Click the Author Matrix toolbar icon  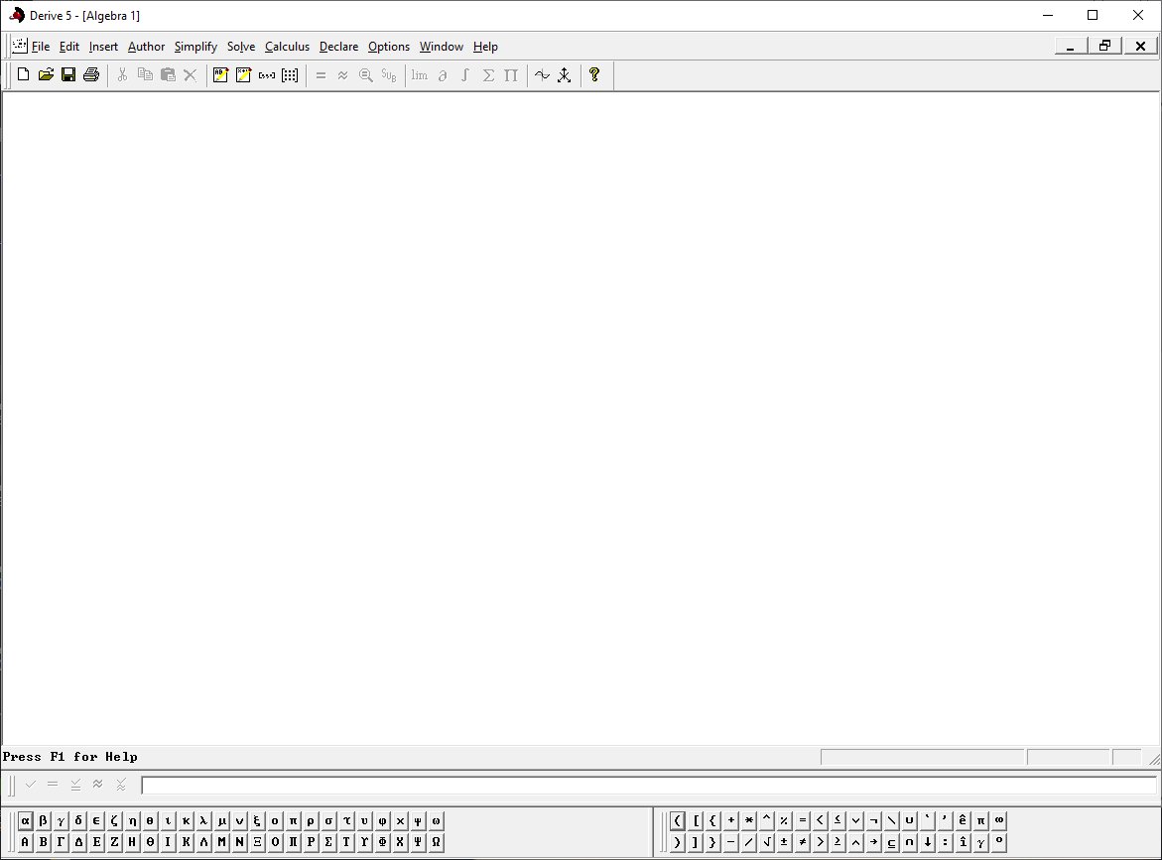290,74
